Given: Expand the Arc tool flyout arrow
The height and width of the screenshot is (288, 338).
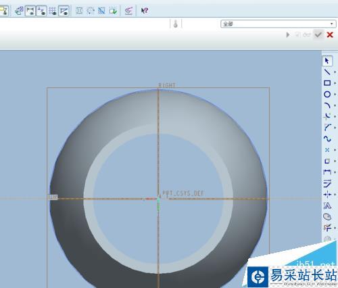Looking at the screenshot, I should [335, 105].
